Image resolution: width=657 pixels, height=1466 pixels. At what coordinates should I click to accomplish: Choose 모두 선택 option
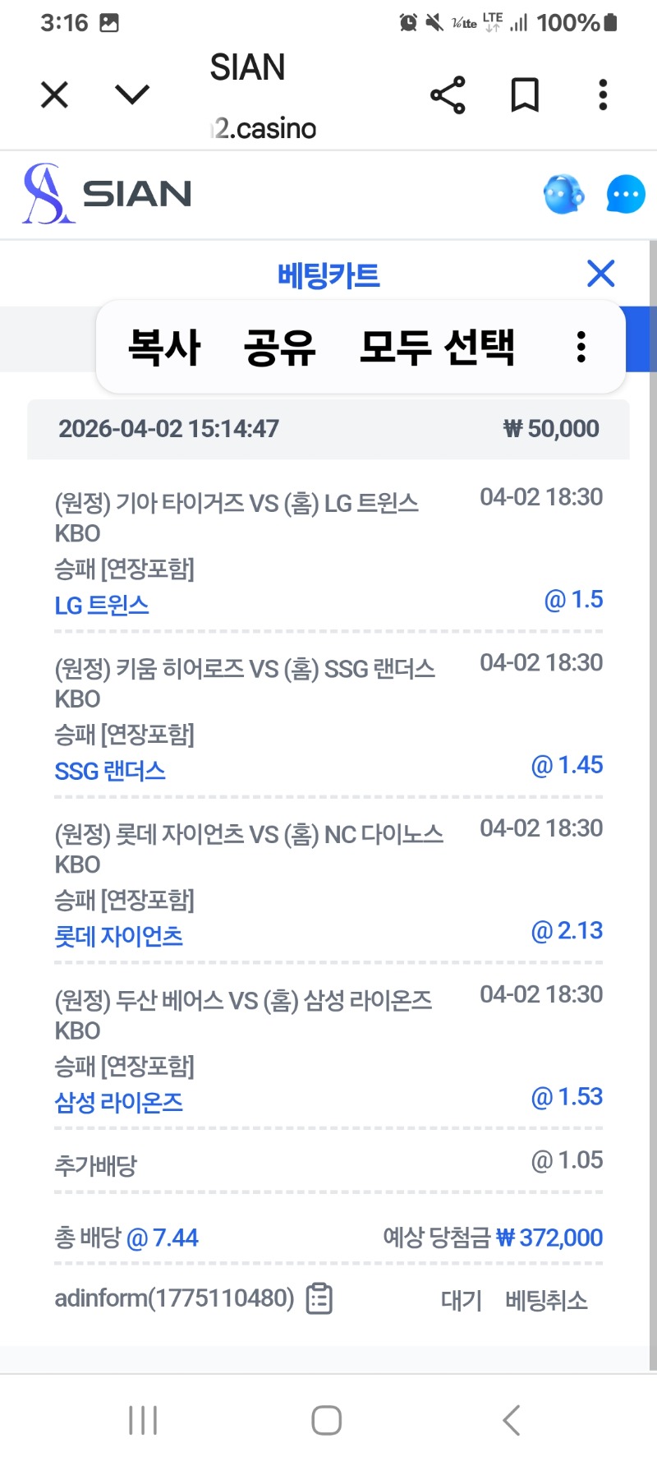tap(437, 347)
